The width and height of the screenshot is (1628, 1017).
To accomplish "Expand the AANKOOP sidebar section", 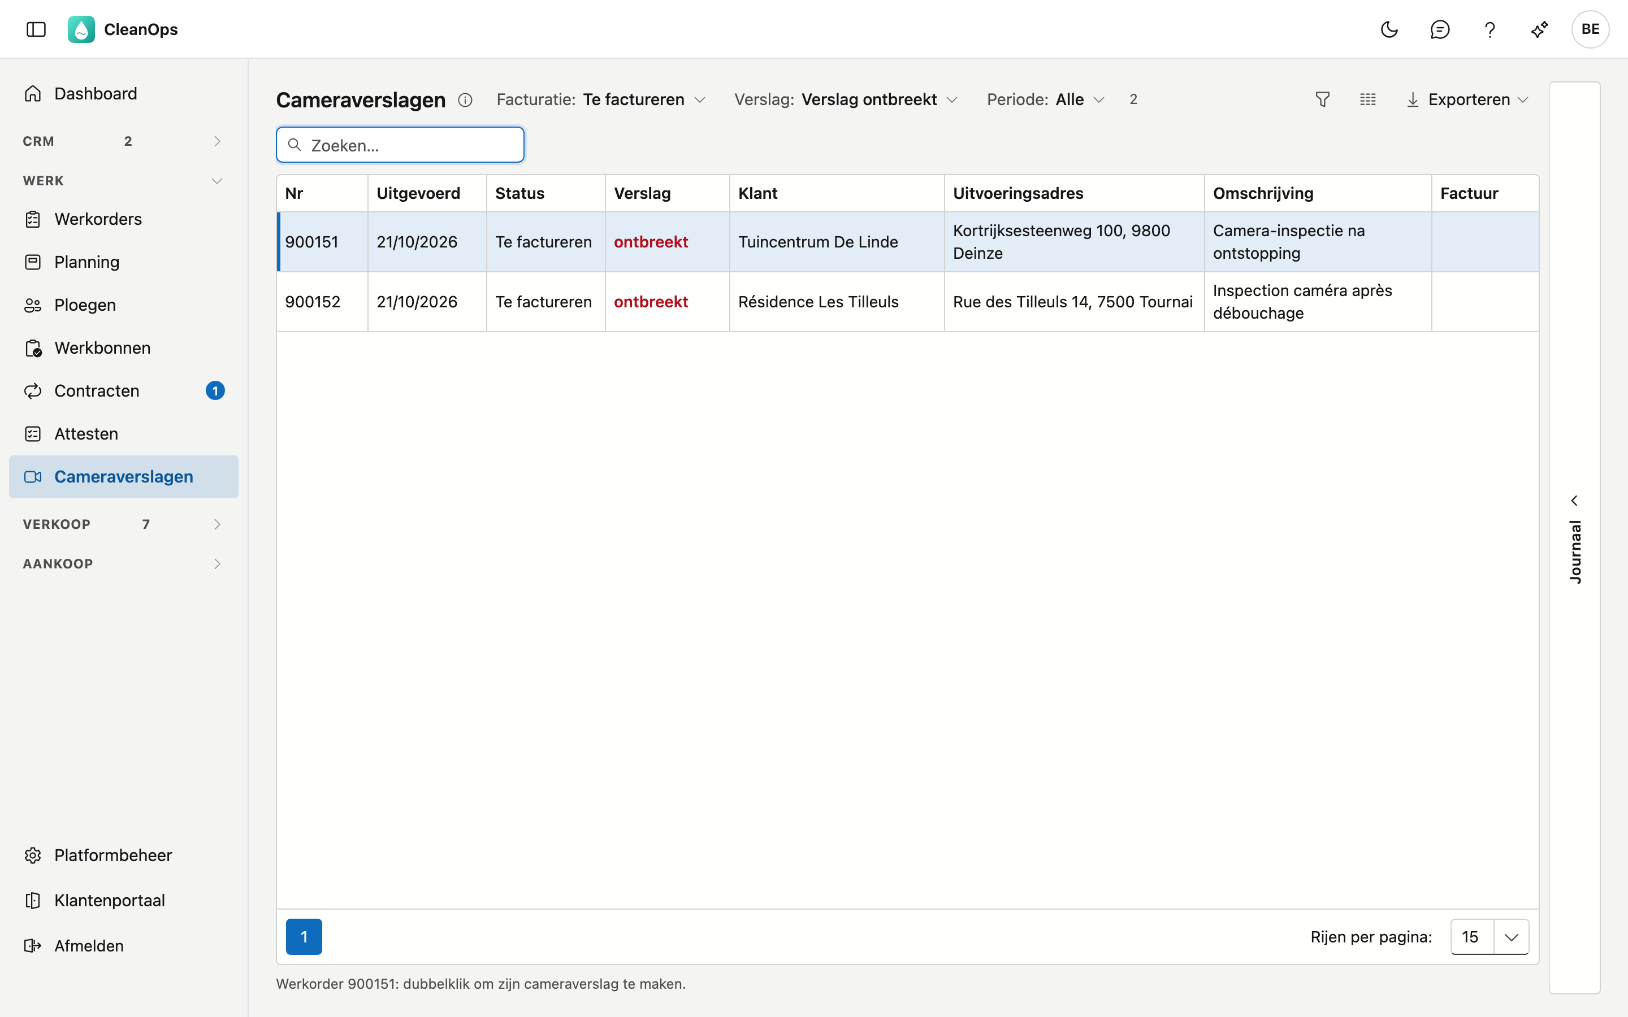I will [x=123, y=564].
